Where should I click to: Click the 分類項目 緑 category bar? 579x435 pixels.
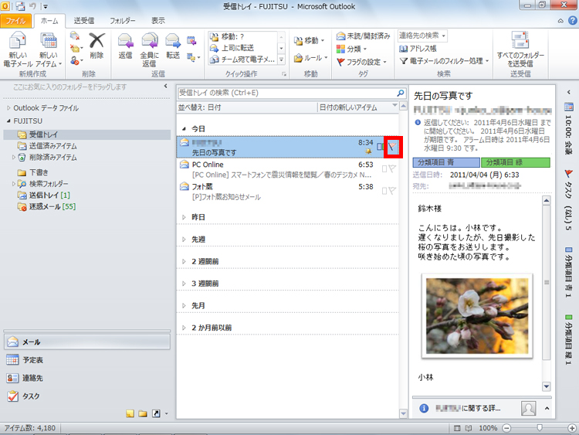(516, 162)
